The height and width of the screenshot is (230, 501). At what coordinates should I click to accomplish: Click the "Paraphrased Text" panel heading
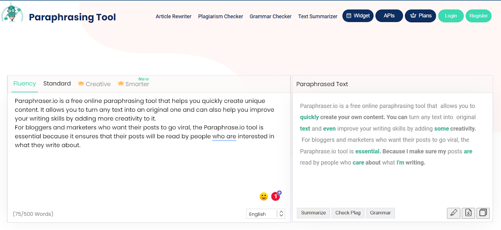[x=322, y=84]
